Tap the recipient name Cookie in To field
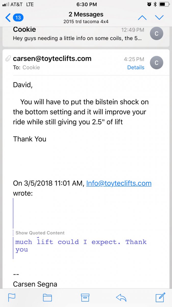 pyautogui.click(x=31, y=68)
